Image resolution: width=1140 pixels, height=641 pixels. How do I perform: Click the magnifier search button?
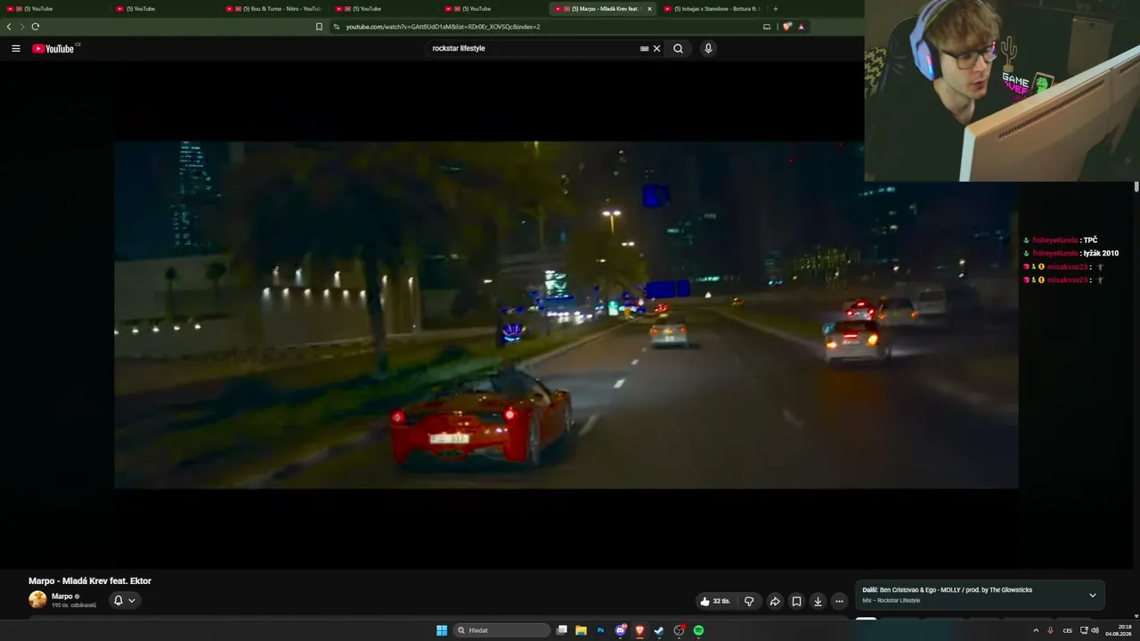[678, 49]
